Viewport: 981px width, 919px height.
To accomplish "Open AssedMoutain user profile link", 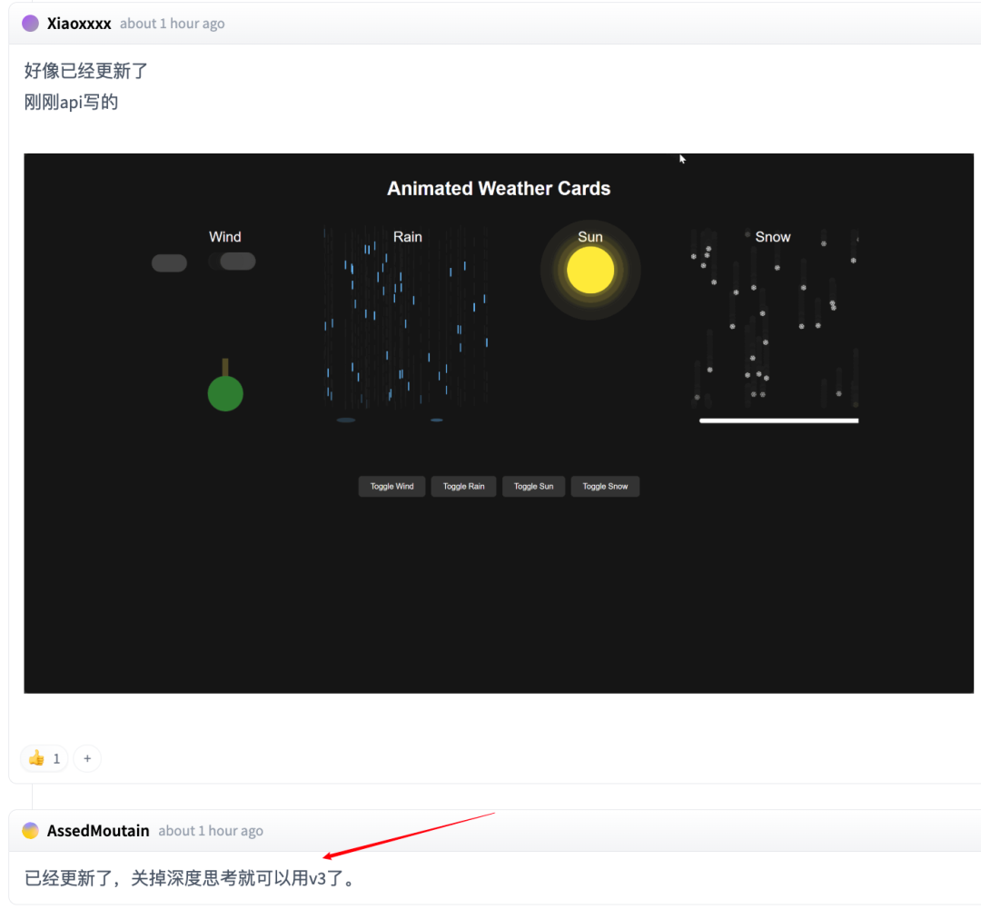I will 98,830.
